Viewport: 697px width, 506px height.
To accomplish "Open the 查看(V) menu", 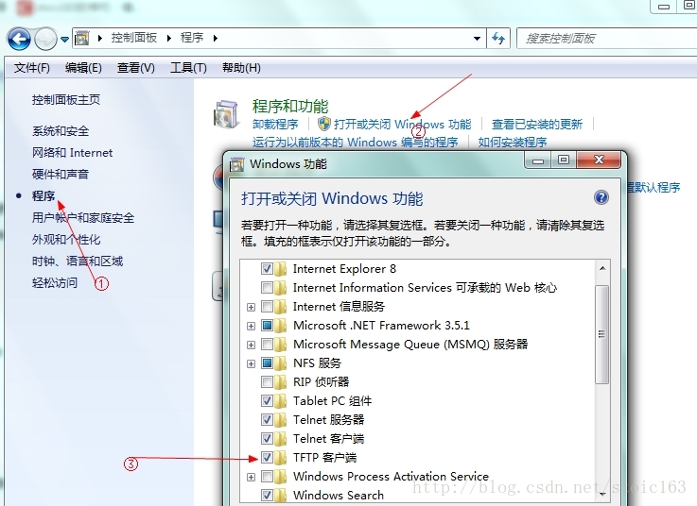I will pos(135,68).
